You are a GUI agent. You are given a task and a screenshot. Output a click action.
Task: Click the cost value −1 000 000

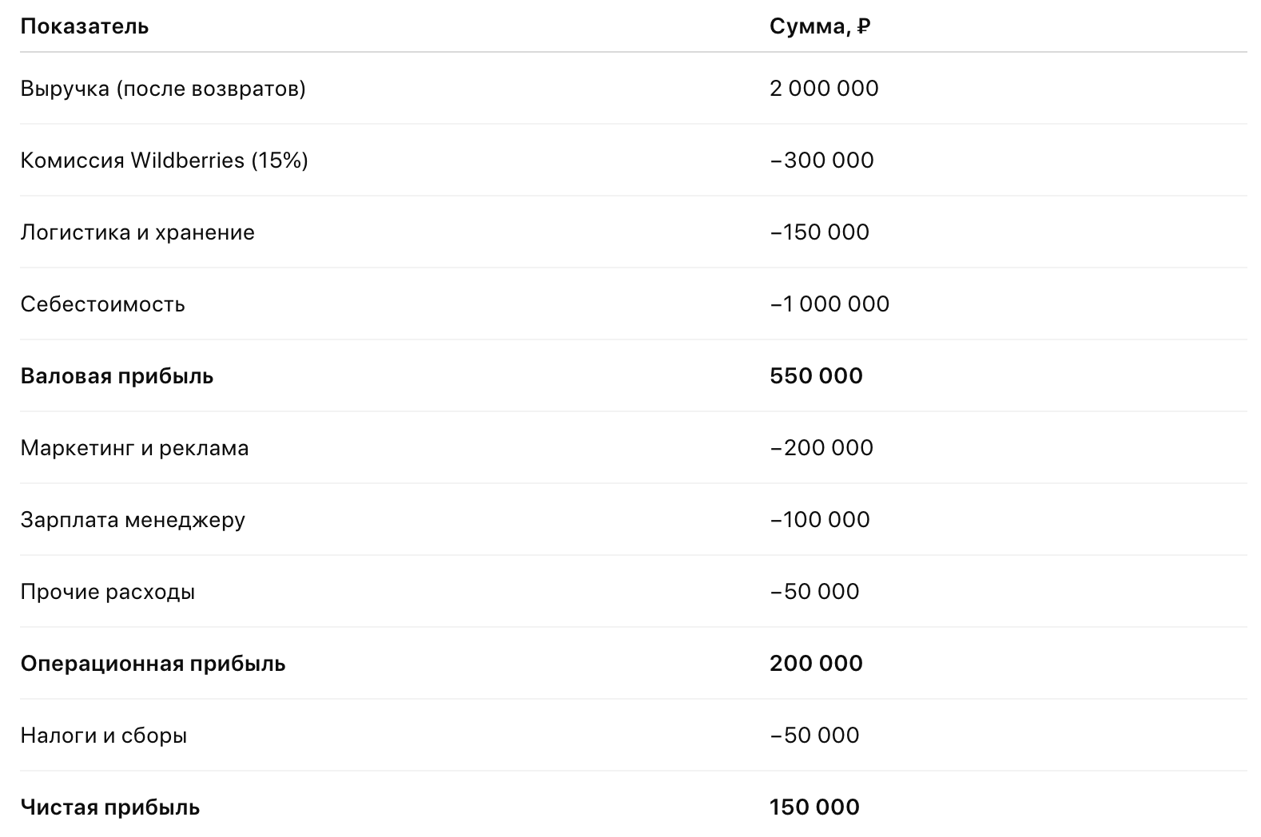click(829, 304)
